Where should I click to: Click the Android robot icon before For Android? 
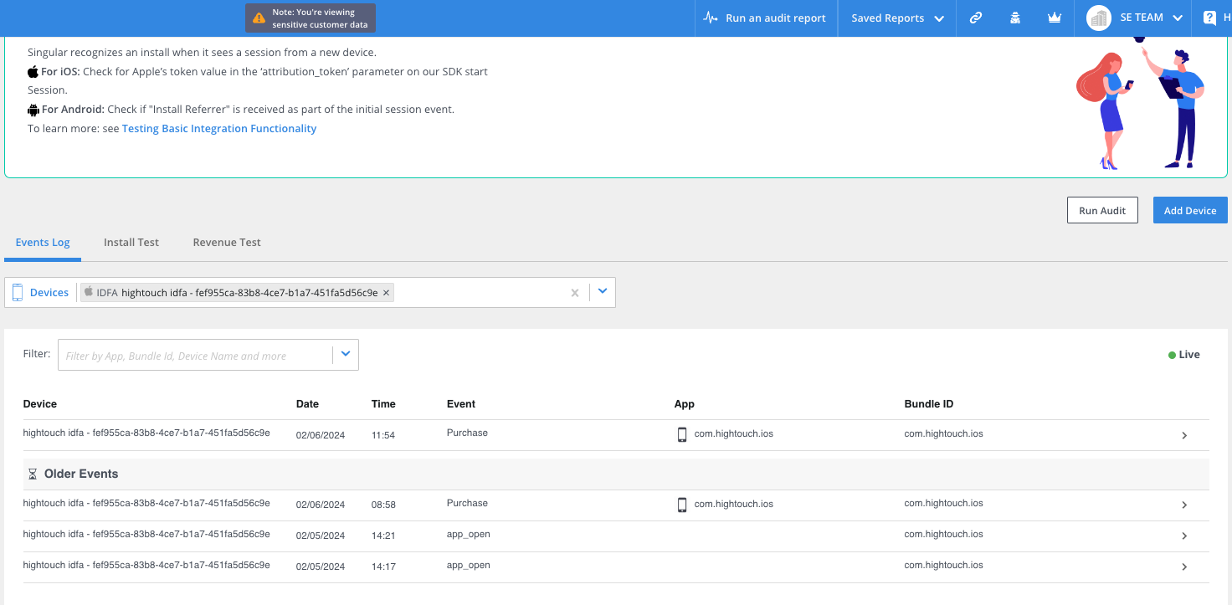pyautogui.click(x=33, y=110)
